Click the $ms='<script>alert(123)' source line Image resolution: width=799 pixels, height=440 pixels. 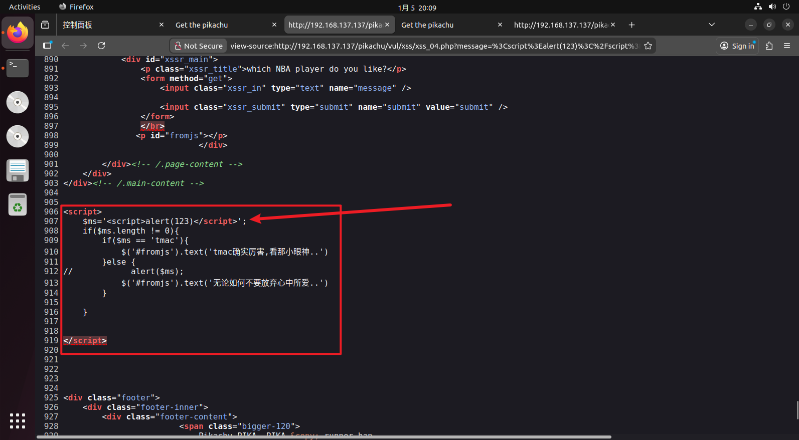coord(165,221)
